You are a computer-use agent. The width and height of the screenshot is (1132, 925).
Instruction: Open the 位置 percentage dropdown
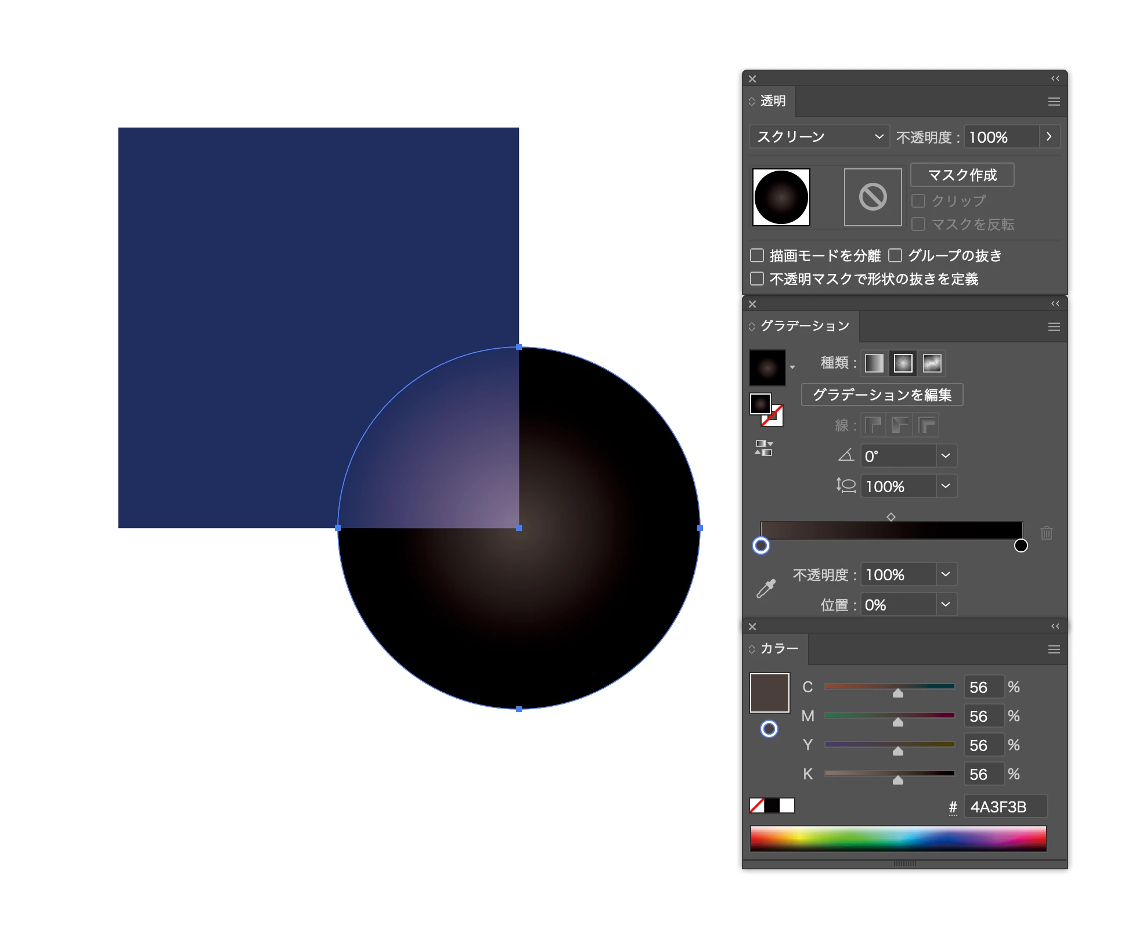(946, 605)
